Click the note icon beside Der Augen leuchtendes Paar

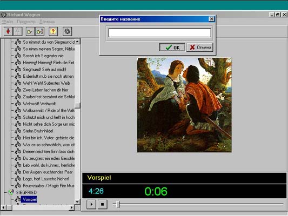point(18,172)
